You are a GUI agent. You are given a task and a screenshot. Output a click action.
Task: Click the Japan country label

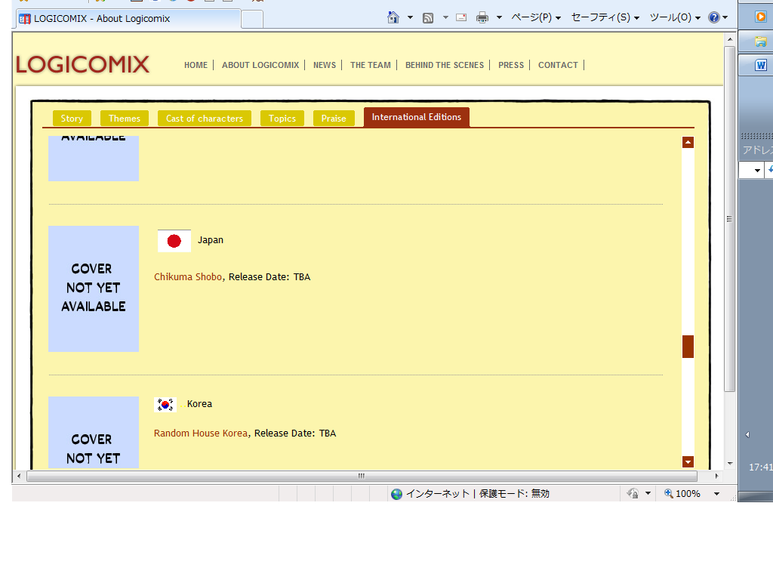coord(211,240)
